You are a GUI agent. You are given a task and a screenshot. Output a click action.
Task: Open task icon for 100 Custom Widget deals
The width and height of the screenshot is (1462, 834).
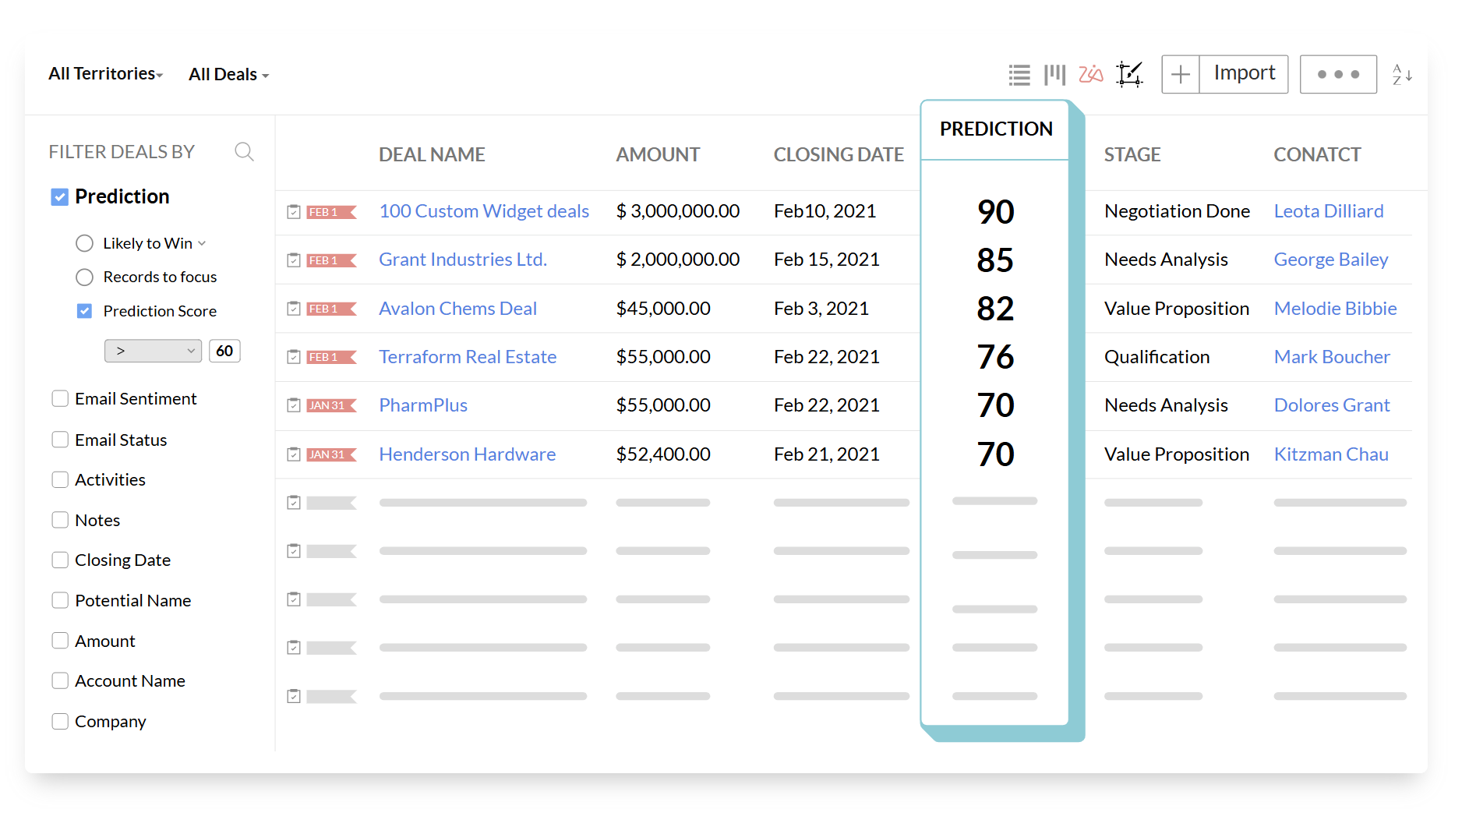point(294,212)
